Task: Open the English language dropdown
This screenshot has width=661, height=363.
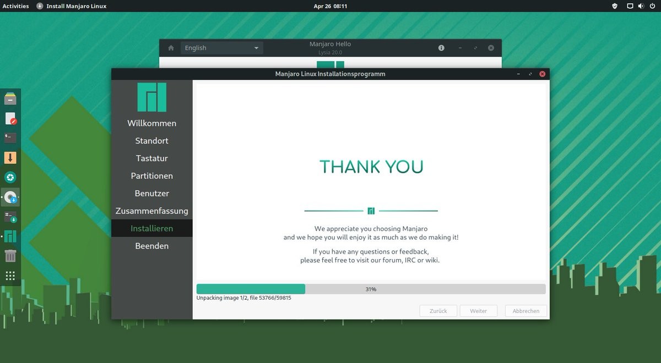Action: [222, 48]
